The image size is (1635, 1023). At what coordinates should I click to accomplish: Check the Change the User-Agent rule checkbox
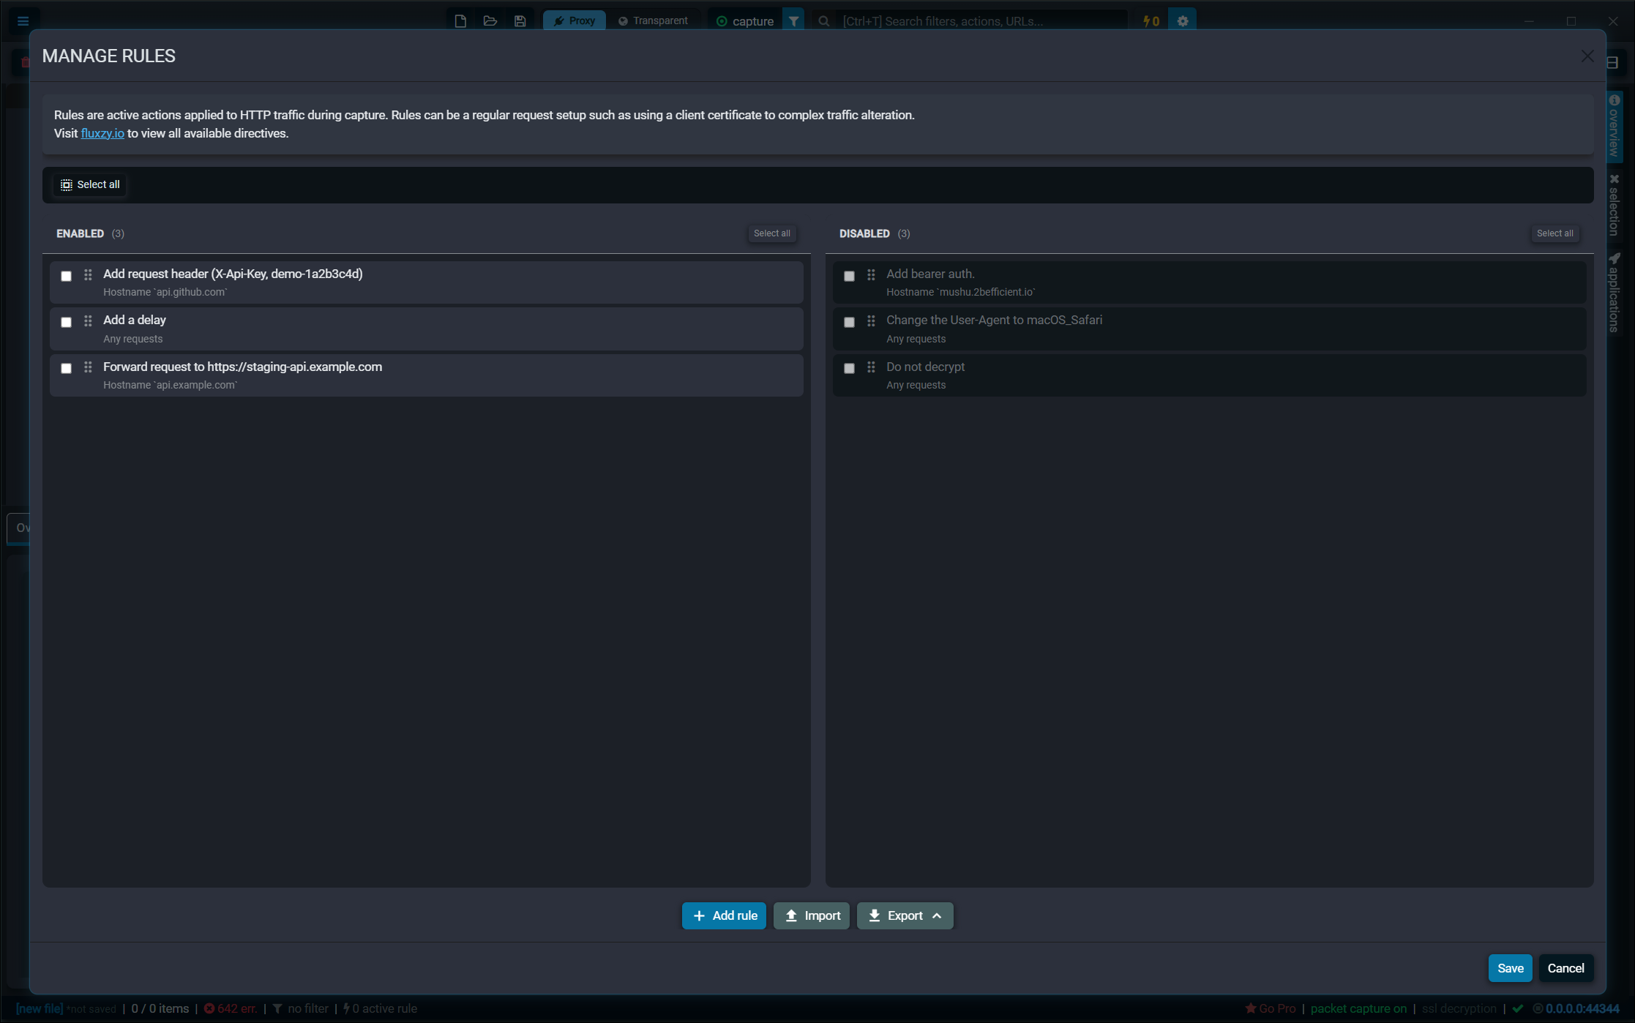point(849,322)
